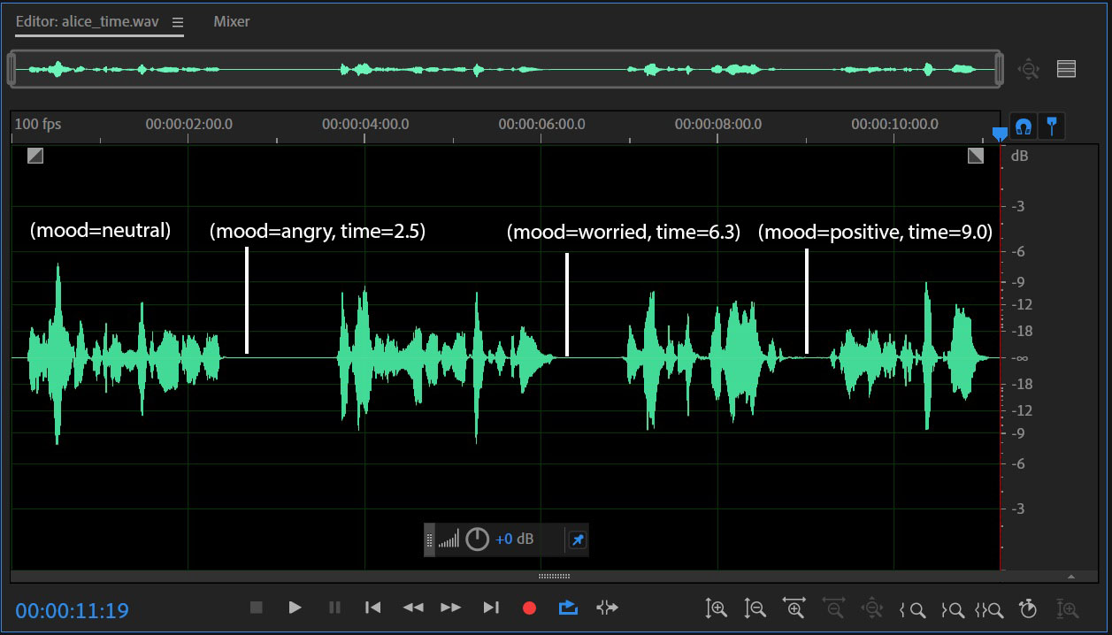
Task: Click the 00:00:11:19 timecode display
Action: click(x=72, y=610)
